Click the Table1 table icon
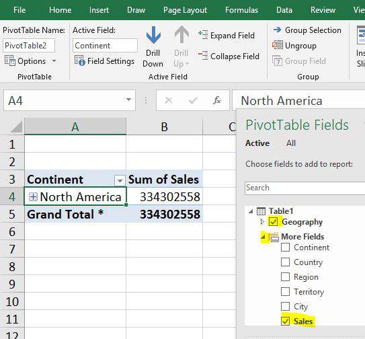Image resolution: width=365 pixels, height=339 pixels. pyautogui.click(x=261, y=211)
